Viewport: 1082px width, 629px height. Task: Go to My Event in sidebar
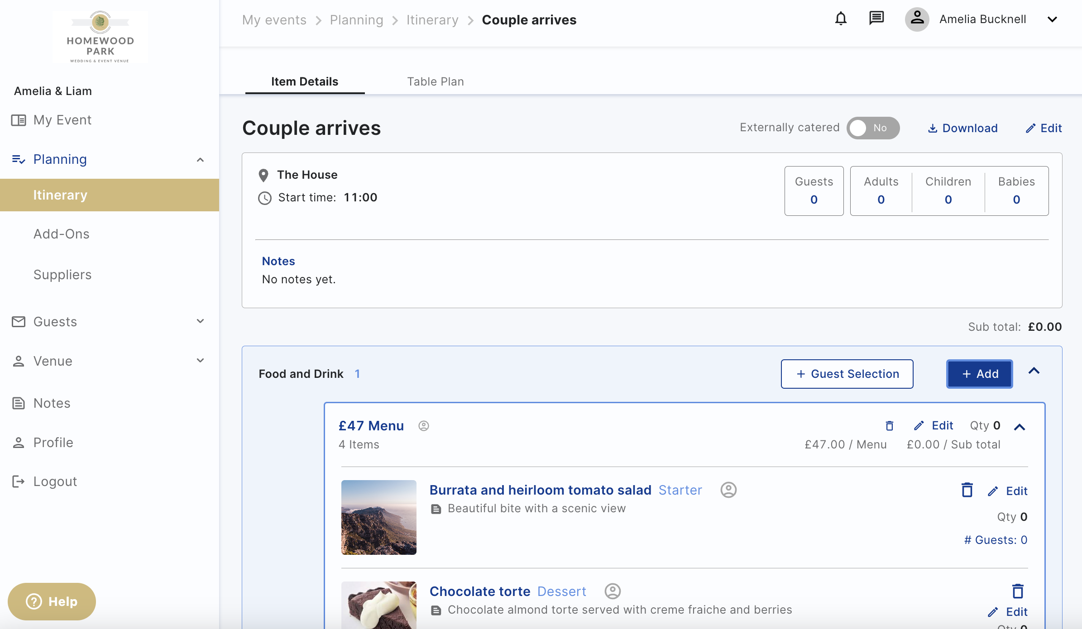pyautogui.click(x=62, y=120)
